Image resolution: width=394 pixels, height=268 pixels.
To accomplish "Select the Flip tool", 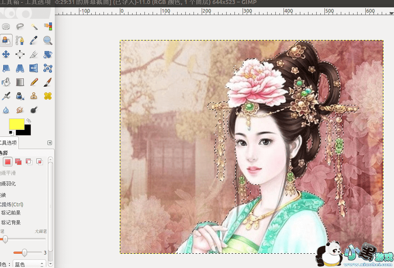I will click(x=34, y=68).
